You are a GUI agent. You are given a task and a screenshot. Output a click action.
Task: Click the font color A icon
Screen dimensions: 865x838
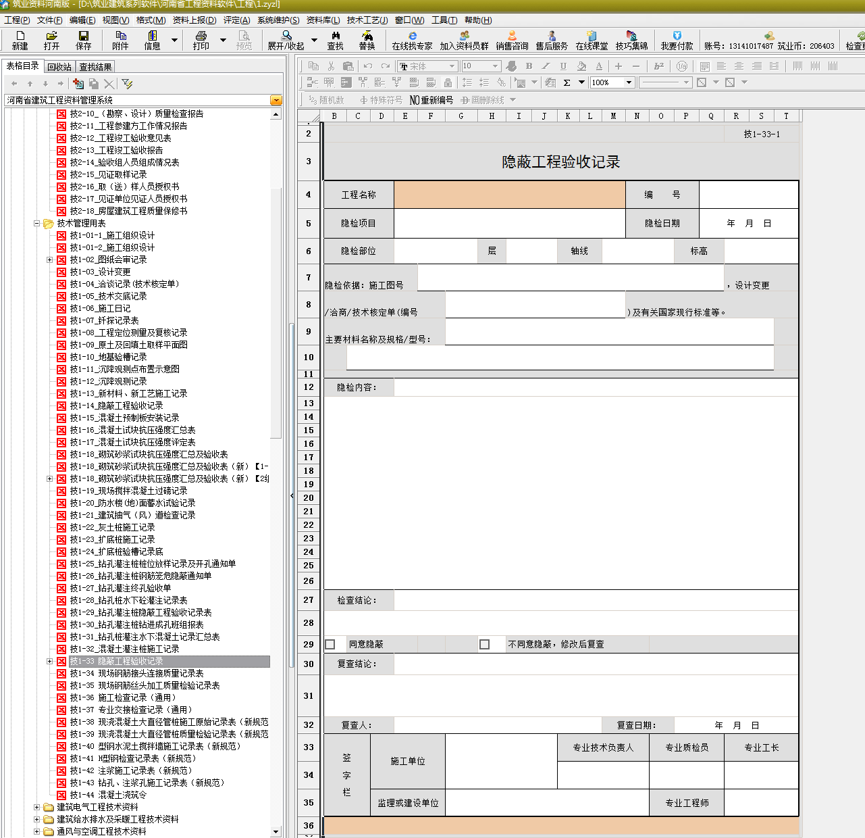pos(598,66)
